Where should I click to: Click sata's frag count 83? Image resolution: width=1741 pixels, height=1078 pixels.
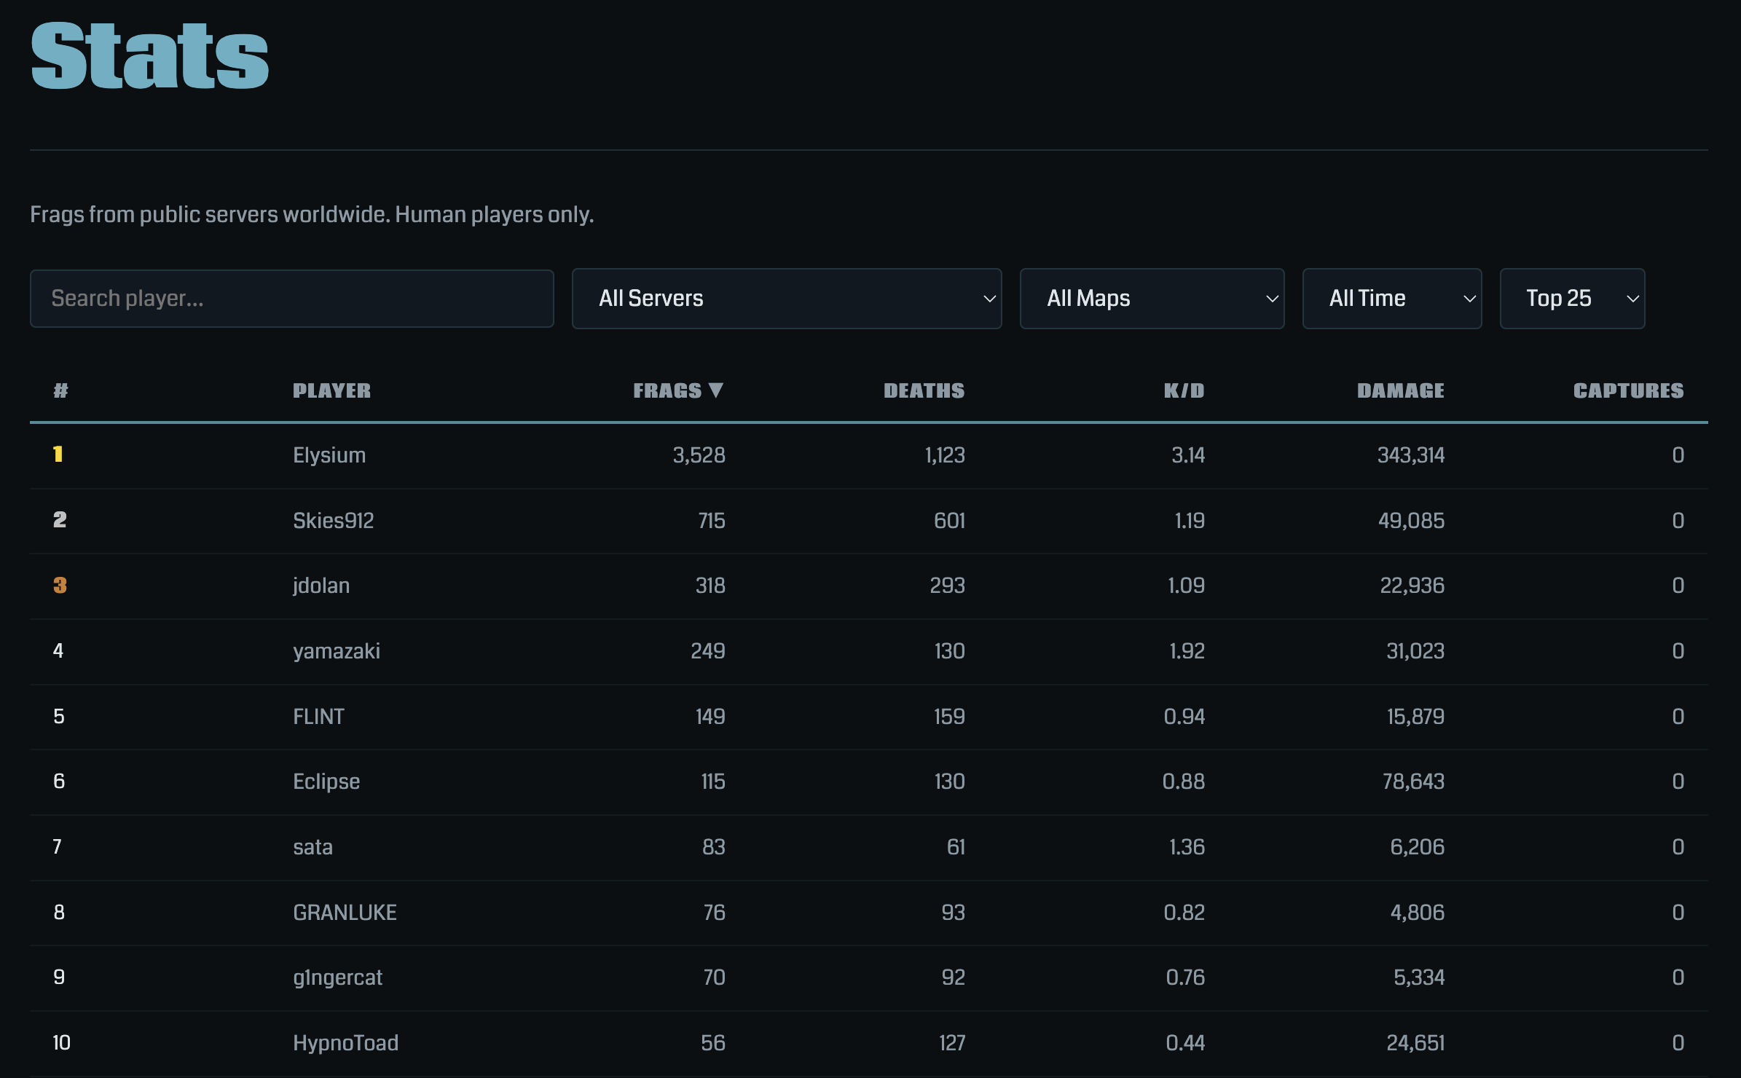click(x=714, y=847)
